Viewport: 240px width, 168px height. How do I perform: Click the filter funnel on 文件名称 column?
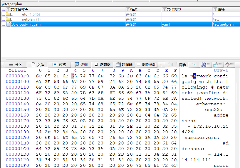coord(8,9)
